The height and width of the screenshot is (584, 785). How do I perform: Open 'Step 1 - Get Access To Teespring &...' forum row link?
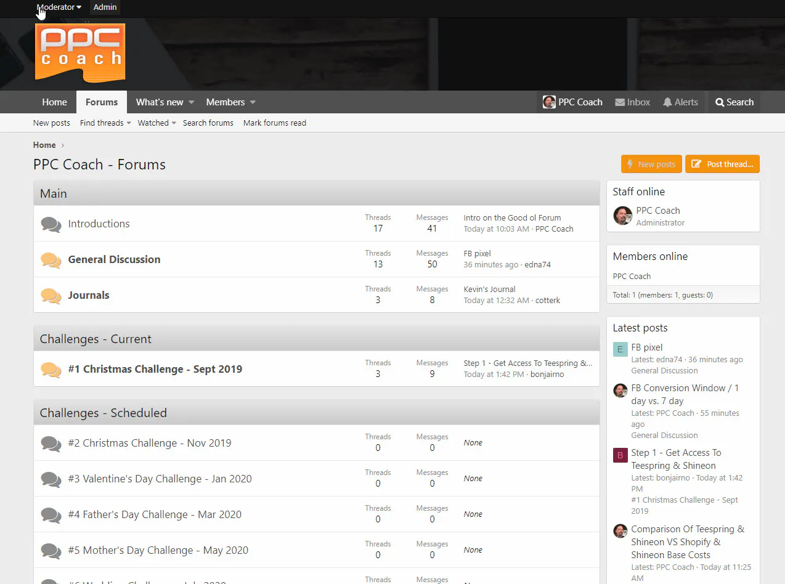[528, 363]
